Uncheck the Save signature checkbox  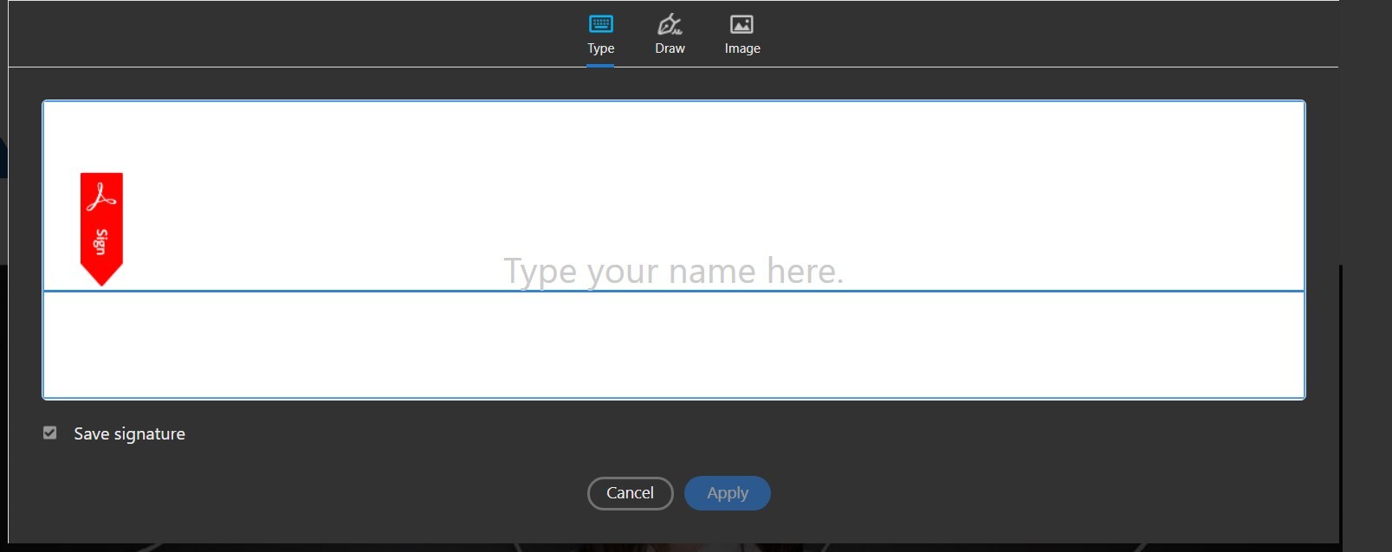[x=50, y=433]
